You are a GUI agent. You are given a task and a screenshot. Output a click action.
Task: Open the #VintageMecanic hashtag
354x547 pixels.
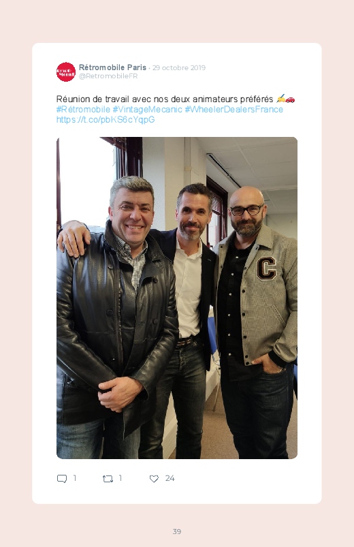coord(147,110)
